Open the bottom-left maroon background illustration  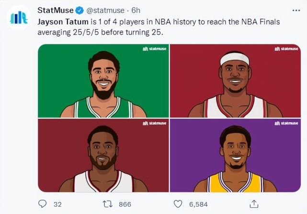pyautogui.click(x=103, y=155)
